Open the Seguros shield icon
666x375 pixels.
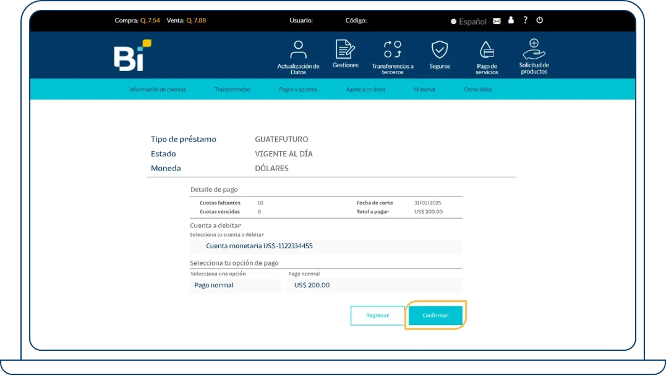439,50
